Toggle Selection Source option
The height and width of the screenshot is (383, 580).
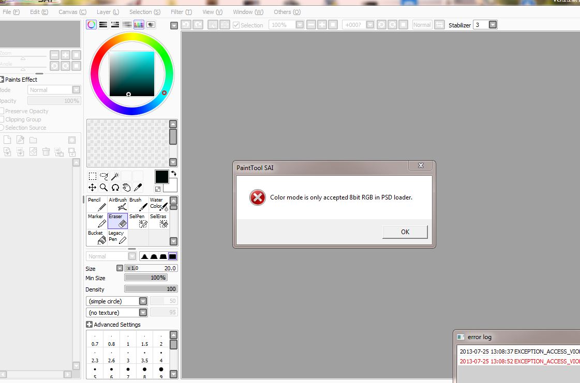pos(2,128)
